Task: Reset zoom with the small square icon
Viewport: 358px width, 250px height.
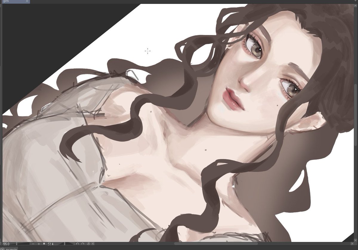Action: (44, 244)
